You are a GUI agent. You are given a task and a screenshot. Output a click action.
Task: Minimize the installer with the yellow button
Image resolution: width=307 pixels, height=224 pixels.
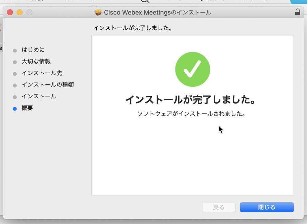coord(20,12)
